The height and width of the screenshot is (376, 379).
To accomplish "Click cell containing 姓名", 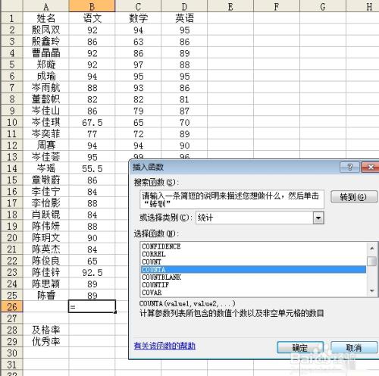I will pos(45,18).
